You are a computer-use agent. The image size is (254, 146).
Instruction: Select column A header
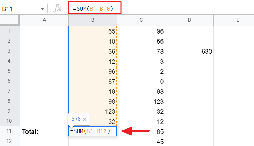[x=44, y=20]
